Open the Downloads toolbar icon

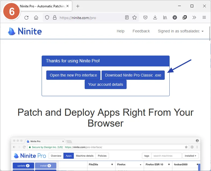(x=155, y=17)
